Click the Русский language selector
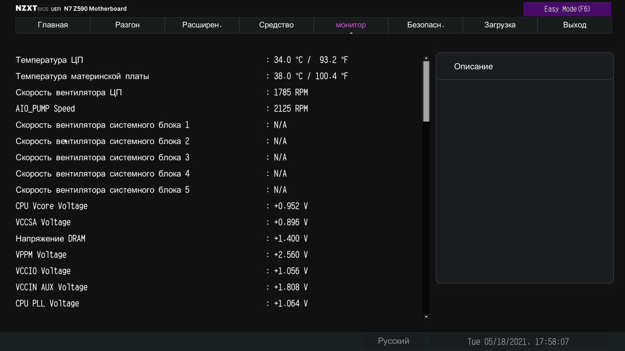This screenshot has width=625, height=351. click(x=393, y=341)
